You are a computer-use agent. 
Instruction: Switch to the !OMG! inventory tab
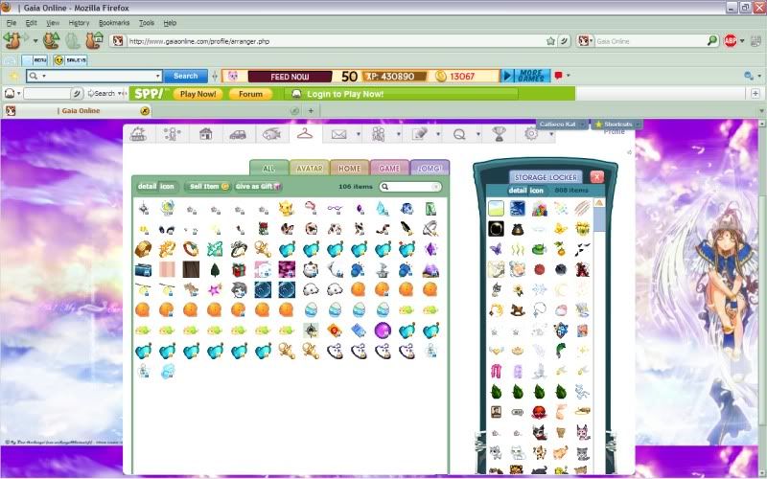click(430, 169)
